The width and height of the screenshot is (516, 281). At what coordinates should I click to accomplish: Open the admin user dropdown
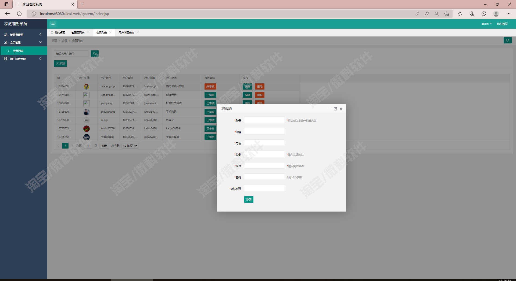(486, 24)
